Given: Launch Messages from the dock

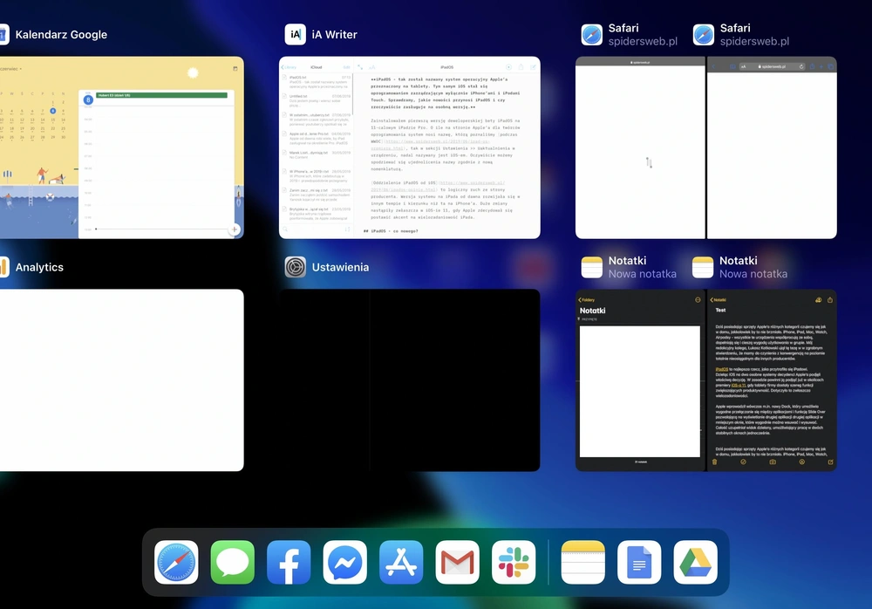Looking at the screenshot, I should (233, 562).
